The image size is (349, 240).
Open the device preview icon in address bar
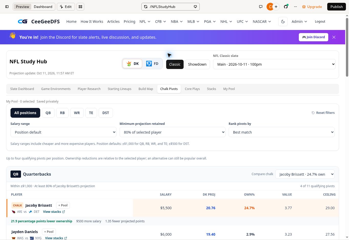(195, 7)
